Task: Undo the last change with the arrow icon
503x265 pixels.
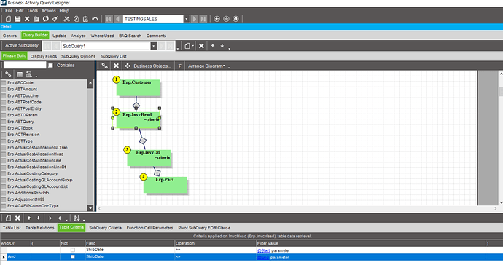Action: tap(95, 19)
